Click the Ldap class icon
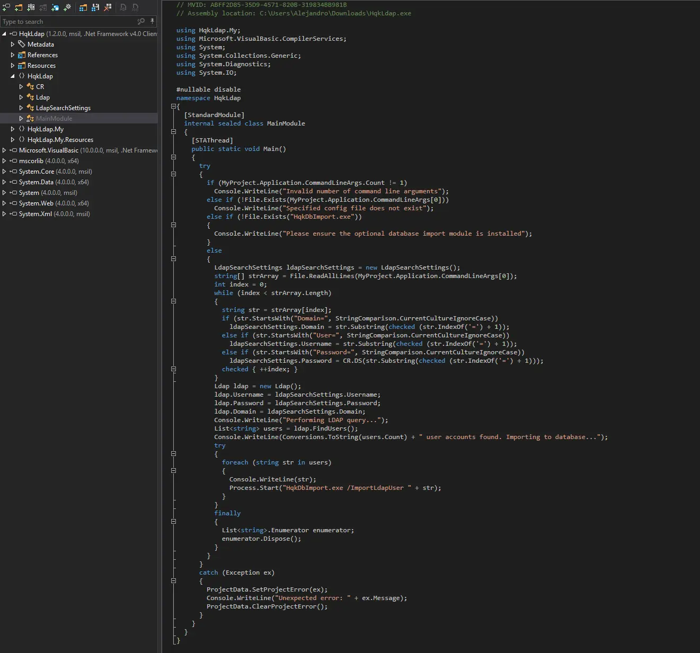Screen dimensions: 700x653 30,97
